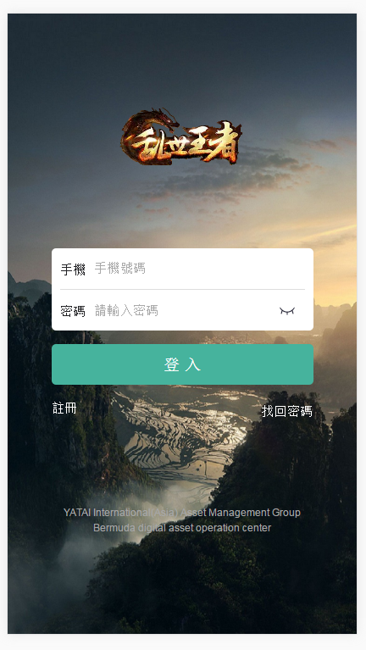Click the 登 character on the login button
Screen dimensions: 366x650
pos(172,364)
